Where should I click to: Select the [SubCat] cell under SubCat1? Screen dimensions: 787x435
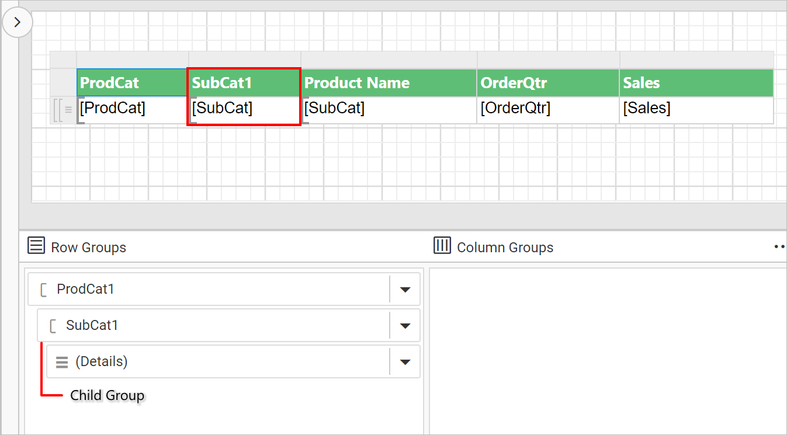click(x=244, y=110)
